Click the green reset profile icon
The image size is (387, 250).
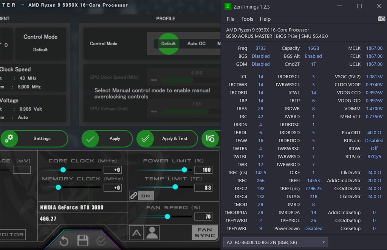click(210, 138)
